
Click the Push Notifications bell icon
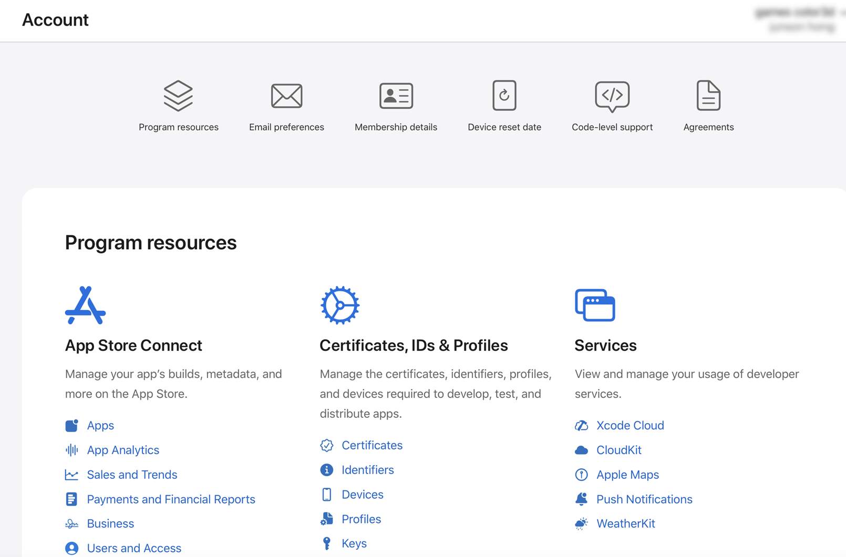pyautogui.click(x=582, y=499)
